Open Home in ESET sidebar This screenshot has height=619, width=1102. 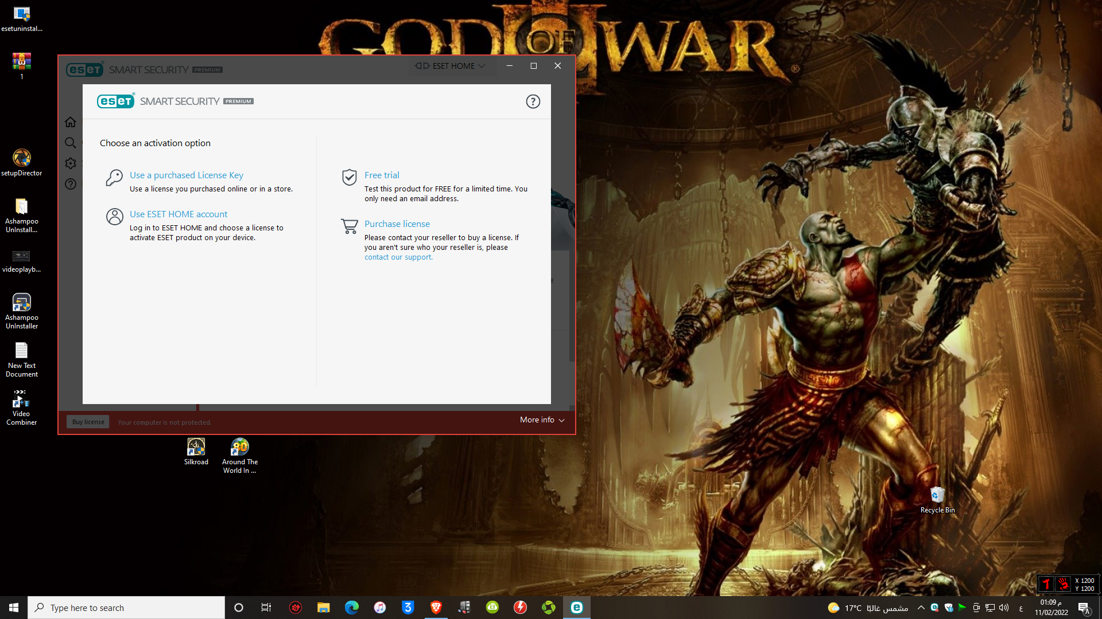click(71, 122)
